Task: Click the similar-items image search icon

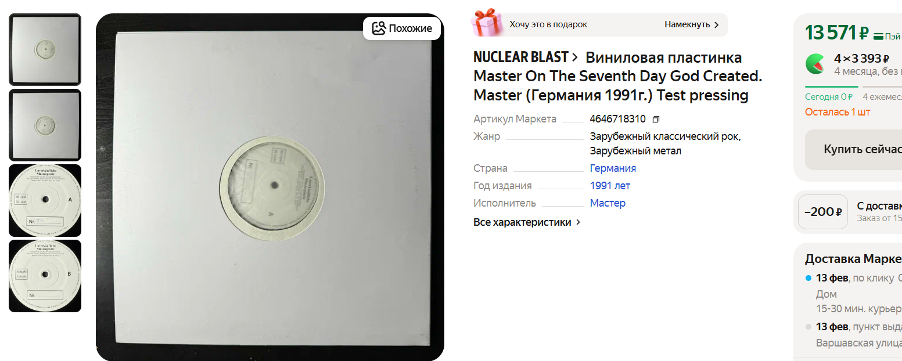Action: coord(379,28)
